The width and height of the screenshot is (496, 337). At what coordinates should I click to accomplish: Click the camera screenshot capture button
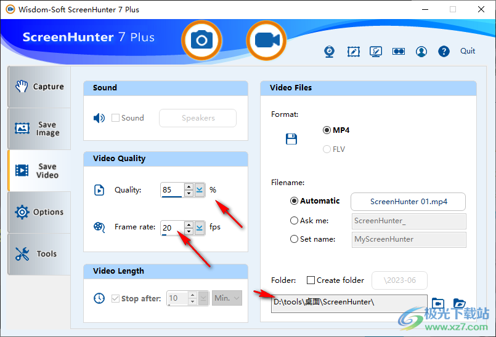(201, 41)
